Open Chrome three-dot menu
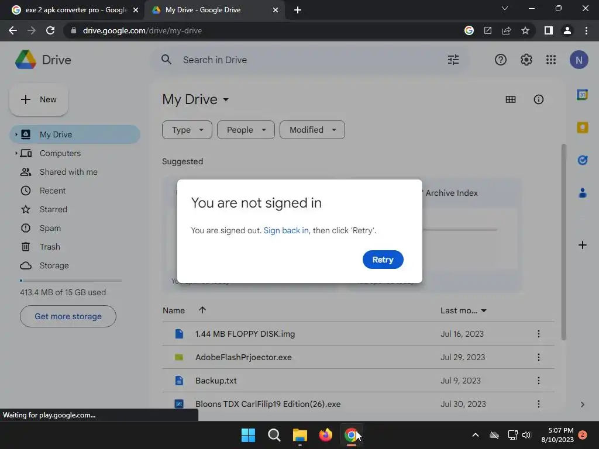Screen dimensions: 599x449 [586, 30]
